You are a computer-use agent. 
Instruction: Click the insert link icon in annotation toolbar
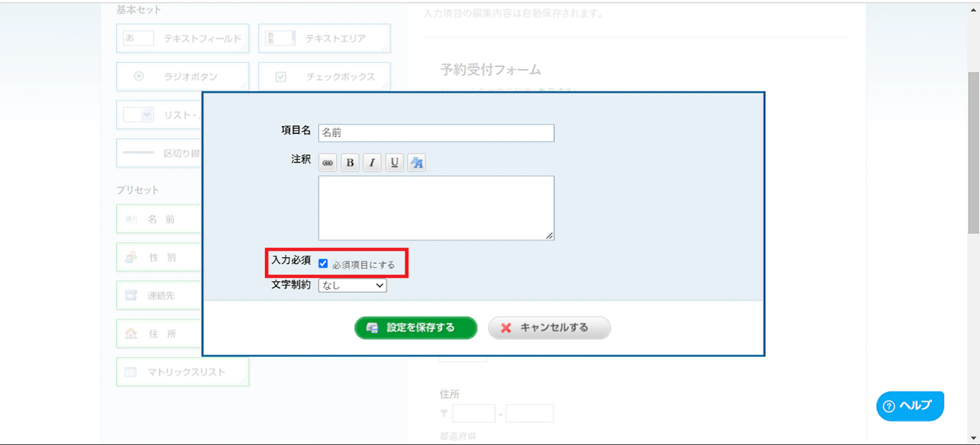tap(327, 163)
